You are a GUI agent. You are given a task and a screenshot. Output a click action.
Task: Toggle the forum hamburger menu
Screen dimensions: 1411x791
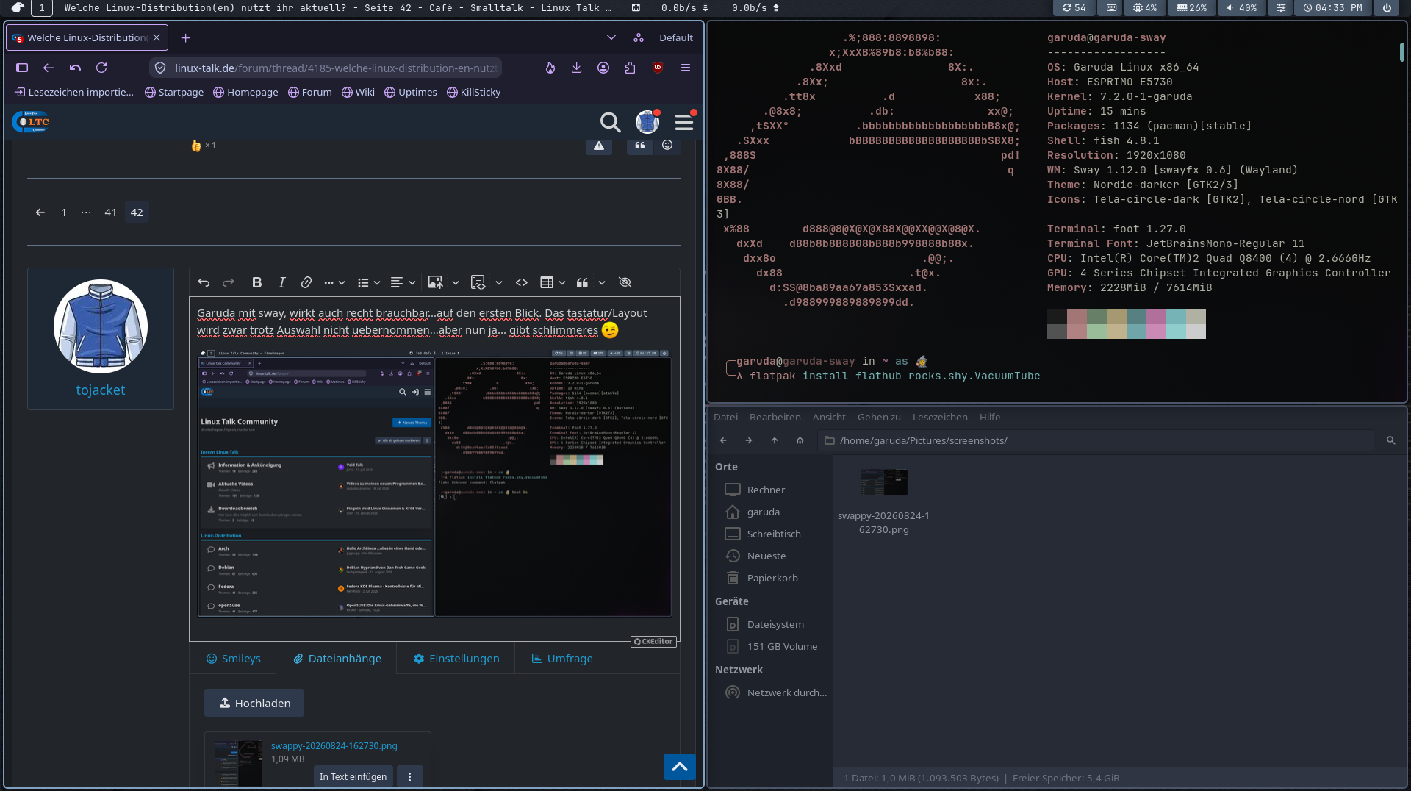click(x=684, y=122)
